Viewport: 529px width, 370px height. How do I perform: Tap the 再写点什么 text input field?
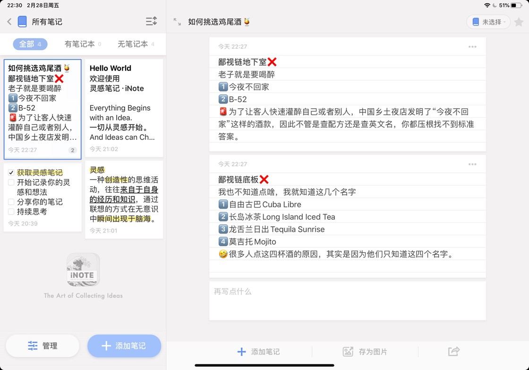347,300
